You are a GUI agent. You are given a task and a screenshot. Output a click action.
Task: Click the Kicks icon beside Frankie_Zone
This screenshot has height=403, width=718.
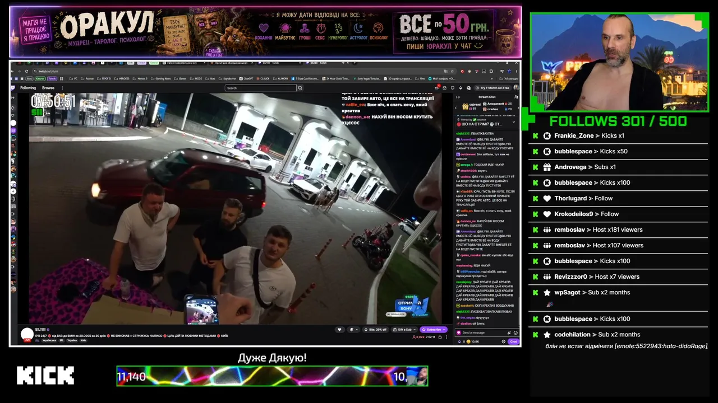coord(547,136)
